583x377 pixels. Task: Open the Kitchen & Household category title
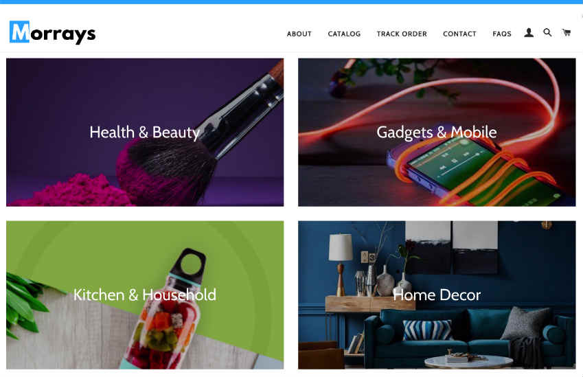(x=145, y=295)
